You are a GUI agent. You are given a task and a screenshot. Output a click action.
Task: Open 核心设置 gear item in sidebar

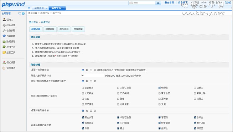tap(9, 25)
